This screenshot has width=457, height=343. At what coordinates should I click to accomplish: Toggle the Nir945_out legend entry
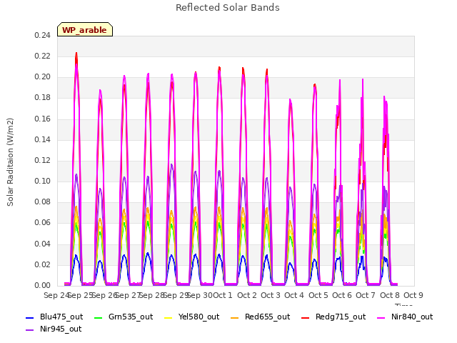(54, 329)
